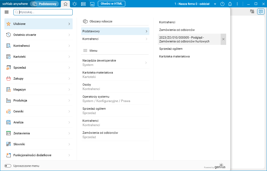Click the chat message icon at right
The height and width of the screenshot is (171, 267).
(x=261, y=11)
